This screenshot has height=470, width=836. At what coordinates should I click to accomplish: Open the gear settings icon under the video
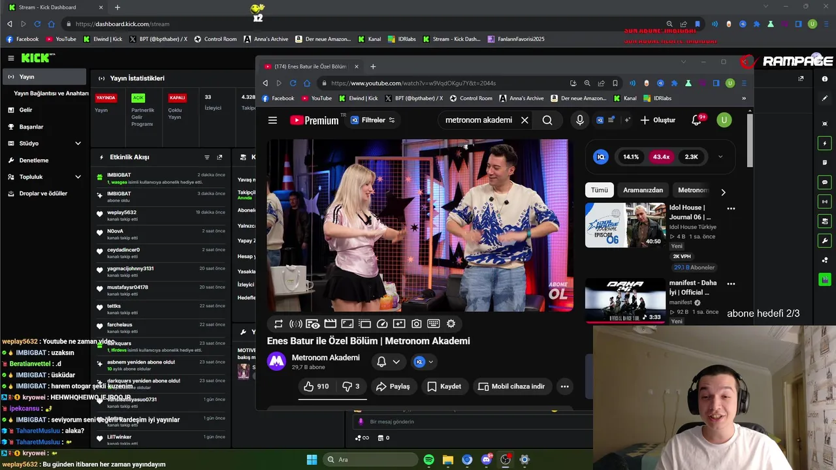point(451,324)
